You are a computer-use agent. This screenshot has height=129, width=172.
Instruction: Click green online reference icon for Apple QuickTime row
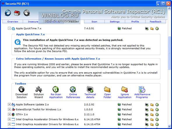pos(157,29)
